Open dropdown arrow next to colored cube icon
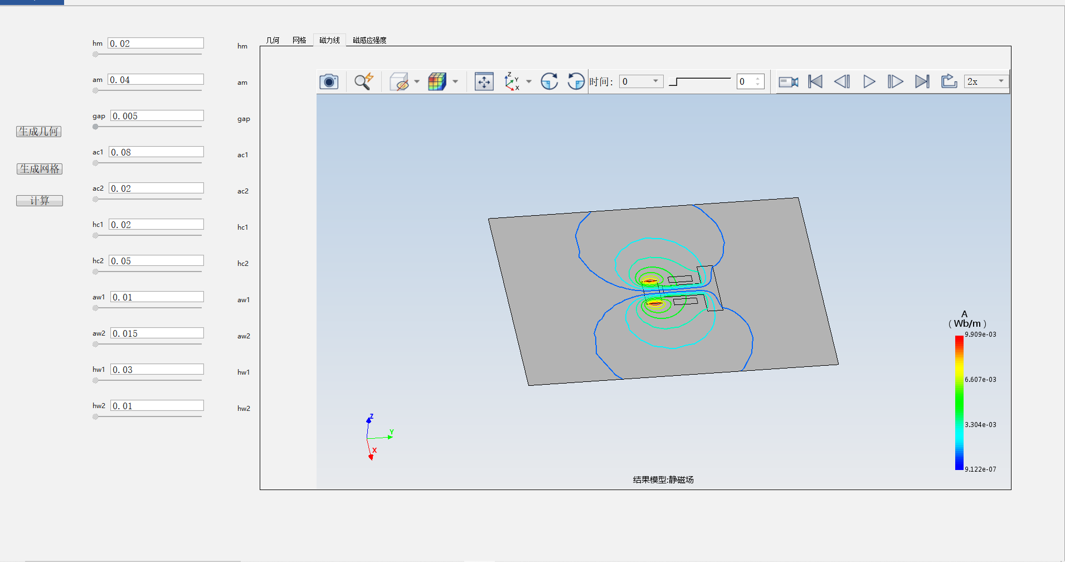Screen dimensions: 1065x562 455,81
